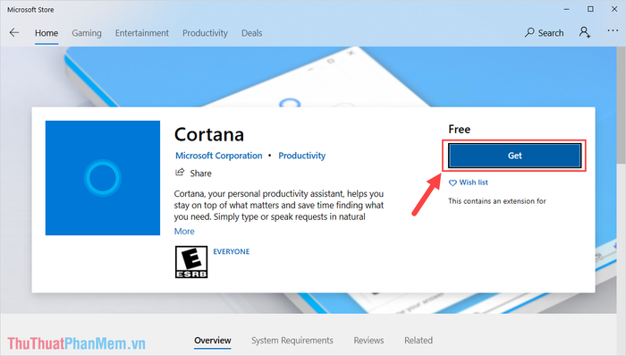Share the Cortana app

(194, 173)
